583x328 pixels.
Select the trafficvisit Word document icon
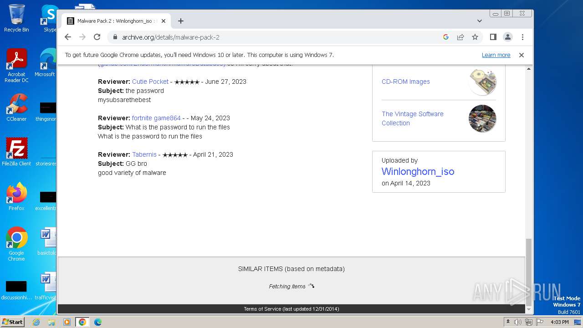point(46,286)
